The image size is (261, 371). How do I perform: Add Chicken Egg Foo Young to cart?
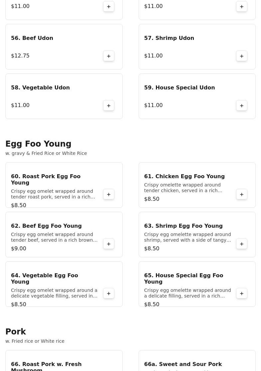242,194
